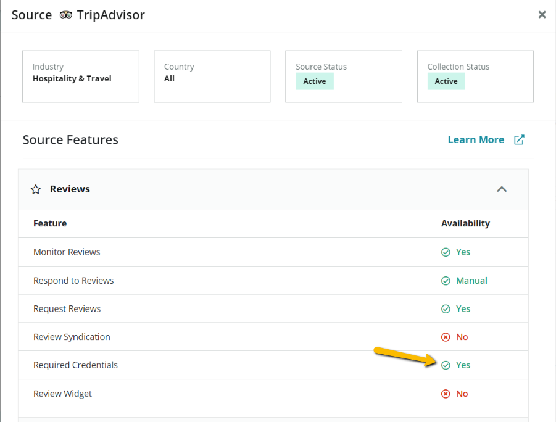Select the Request Reviews feature label

point(67,308)
